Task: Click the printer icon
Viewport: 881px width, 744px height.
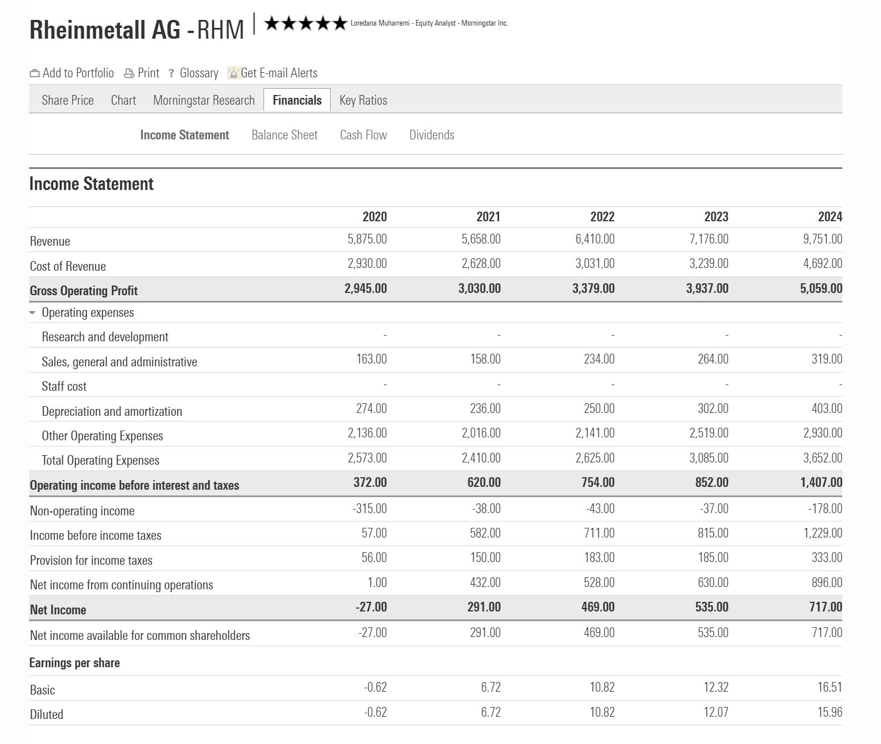Action: (x=129, y=73)
